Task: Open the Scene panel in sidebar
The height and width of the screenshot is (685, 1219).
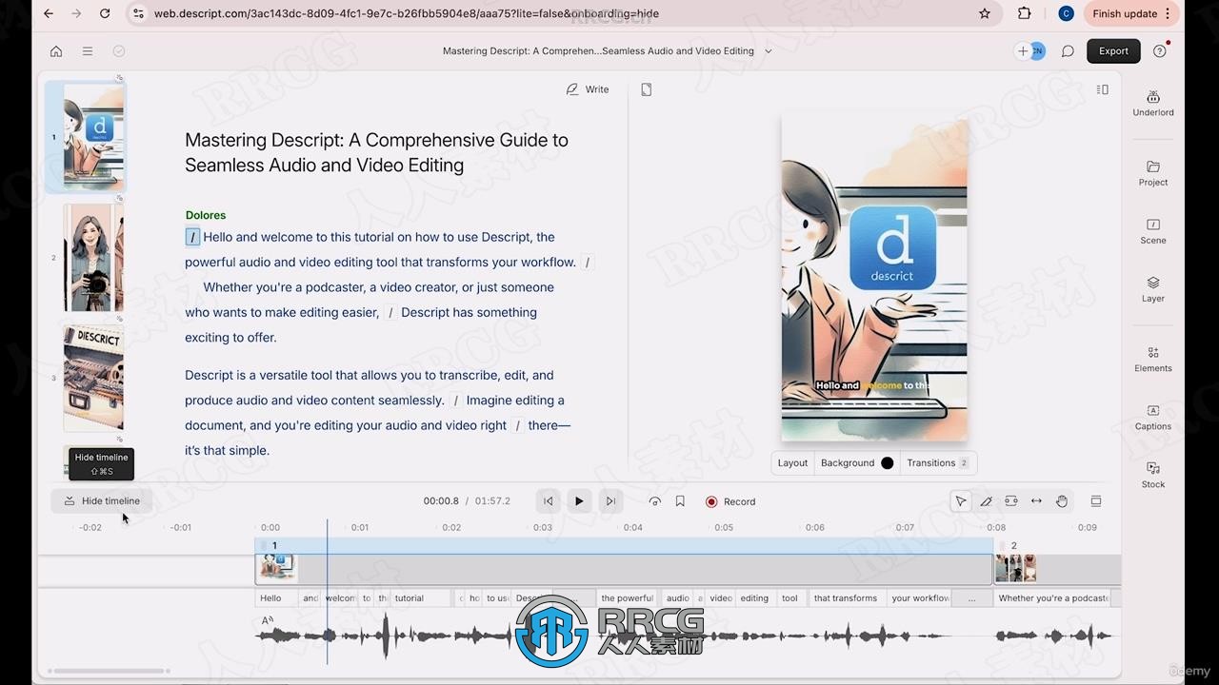Action: click(x=1152, y=231)
